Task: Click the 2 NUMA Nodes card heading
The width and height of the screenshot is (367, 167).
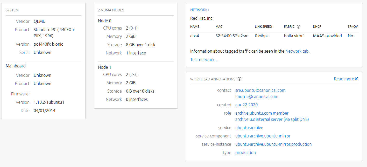Action: point(111,10)
